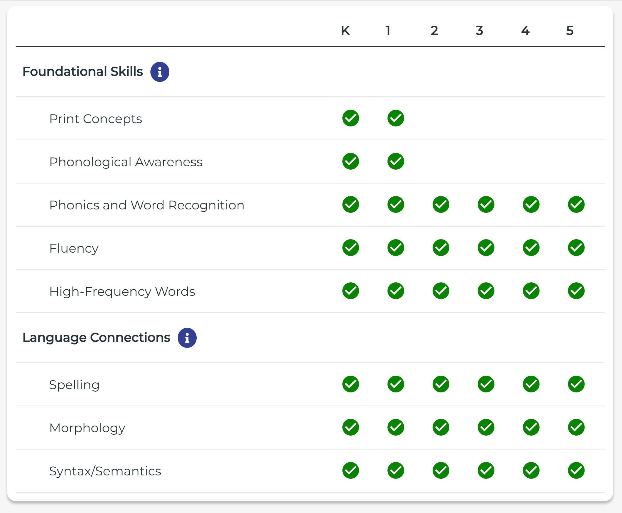622x513 pixels.
Task: Click the Morphology row label
Action: (87, 428)
